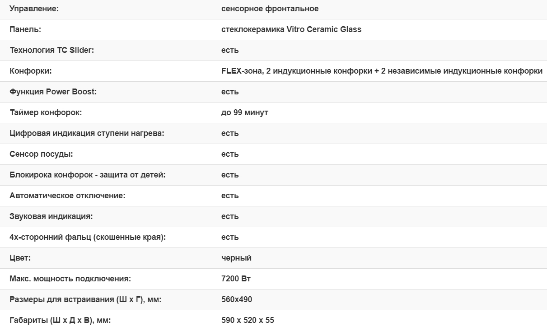The image size is (547, 336).
Task: Click "Блокировка конфорок - защита от детей:" label
Action: [88, 175]
